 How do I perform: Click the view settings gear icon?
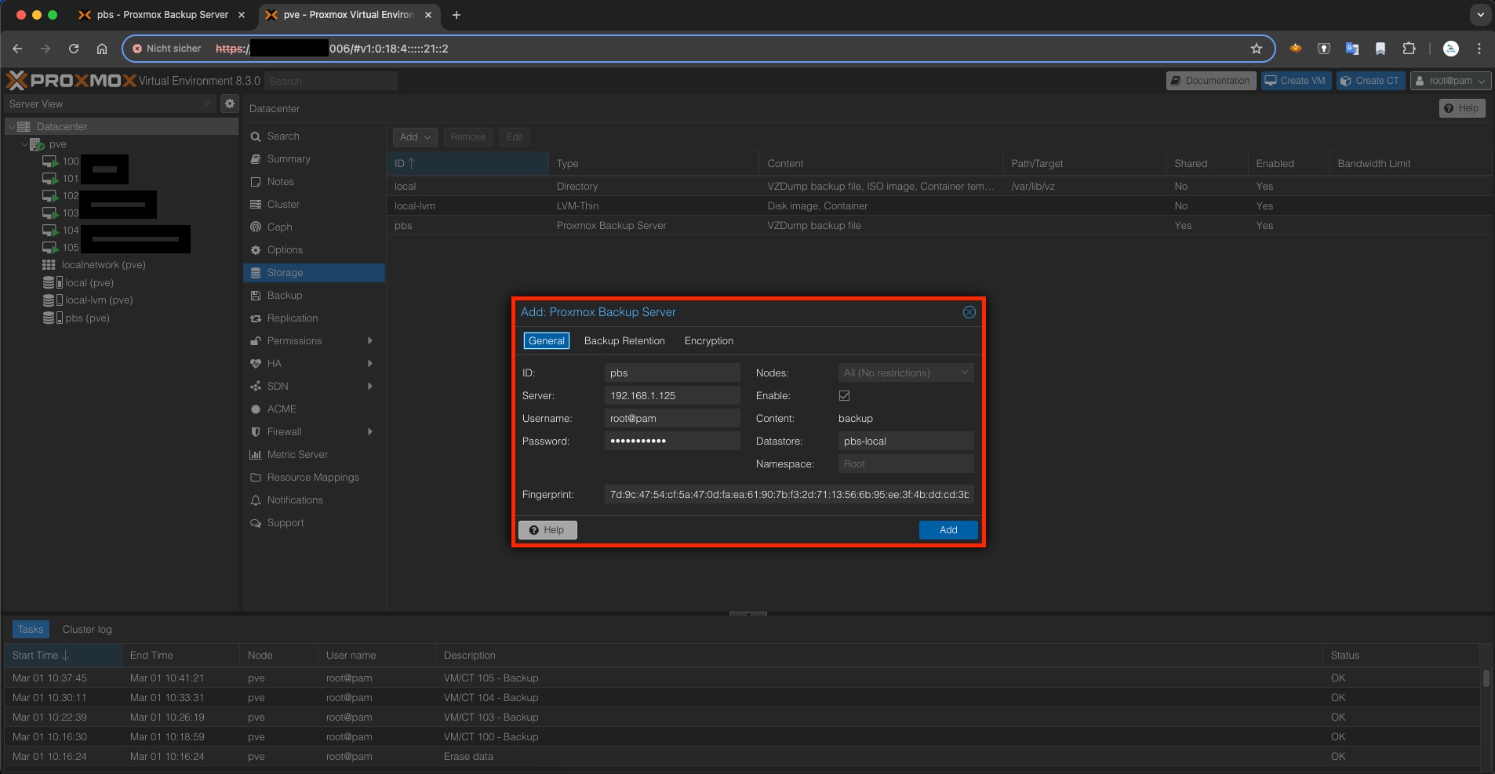228,103
